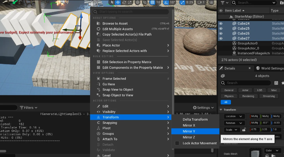Check Lock Actor Movement checkbox
284x157 pixels.
click(x=177, y=143)
